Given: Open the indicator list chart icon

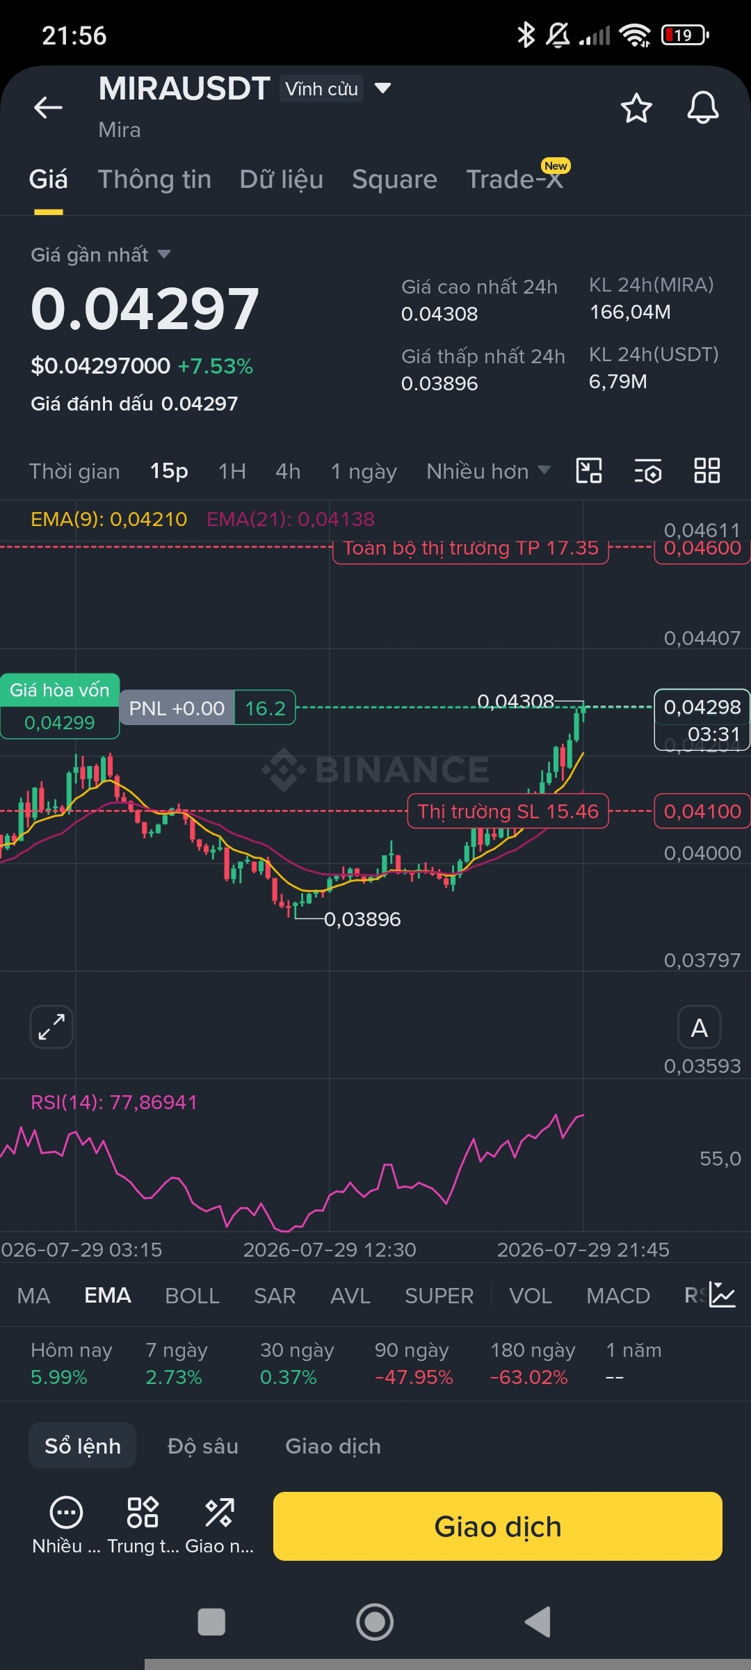Looking at the screenshot, I should click(x=722, y=1295).
